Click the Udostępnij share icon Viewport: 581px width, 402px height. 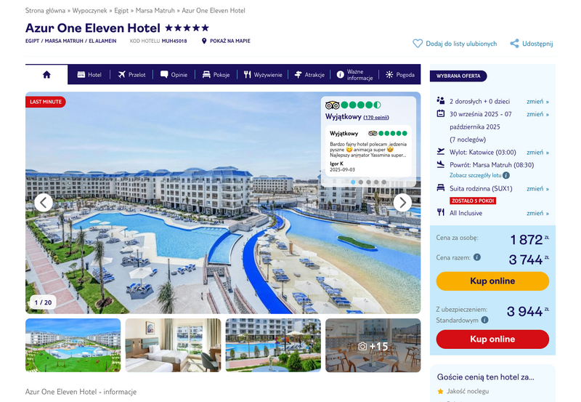tap(514, 44)
